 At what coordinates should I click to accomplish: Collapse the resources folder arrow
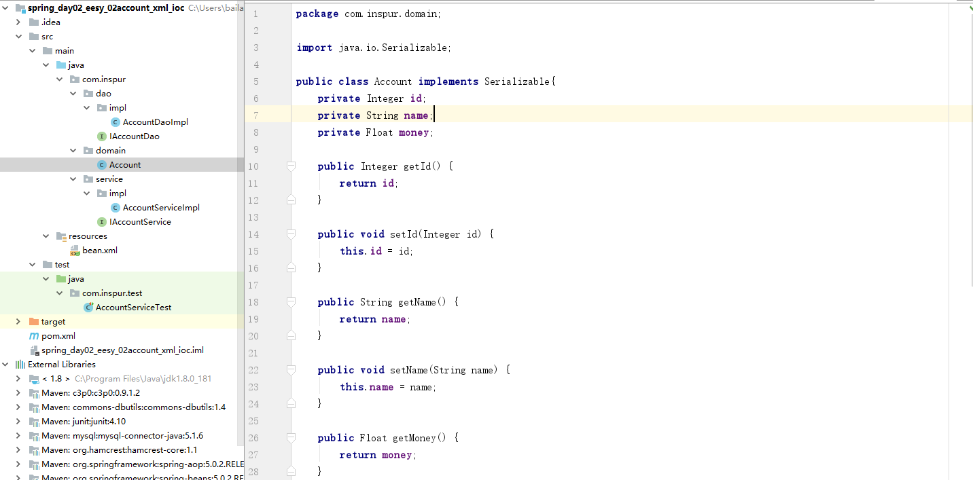pos(46,236)
